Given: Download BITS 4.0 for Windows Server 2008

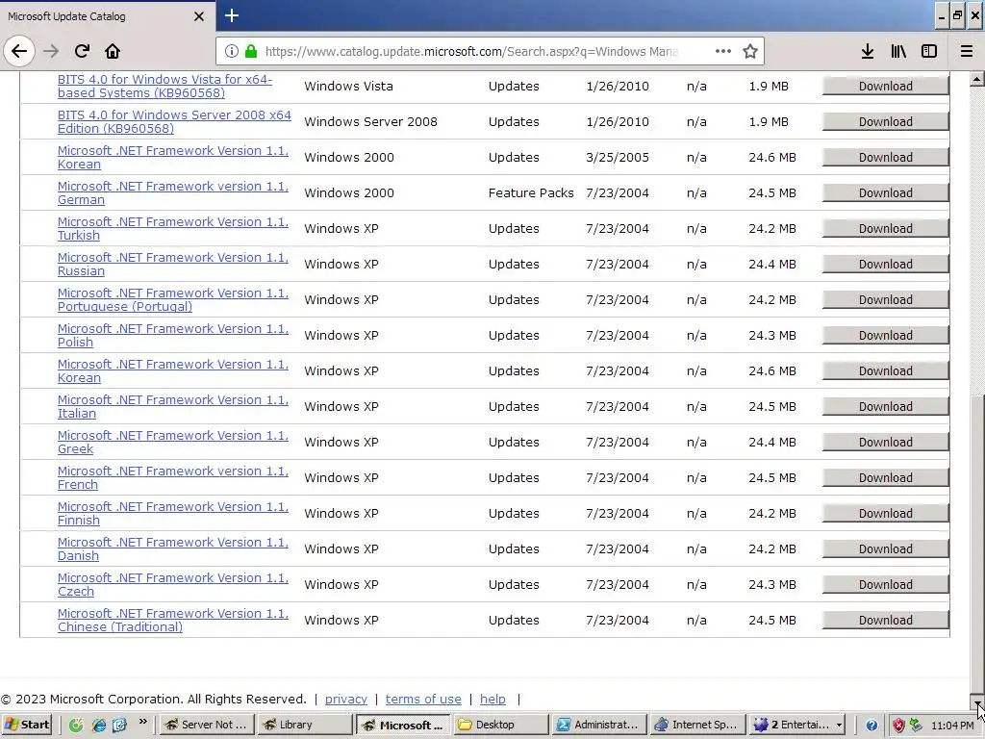Looking at the screenshot, I should [885, 122].
